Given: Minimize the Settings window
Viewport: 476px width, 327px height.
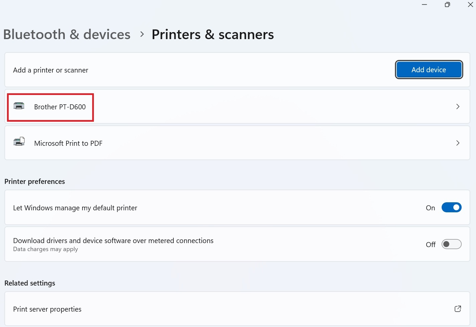Looking at the screenshot, I should [x=425, y=5].
